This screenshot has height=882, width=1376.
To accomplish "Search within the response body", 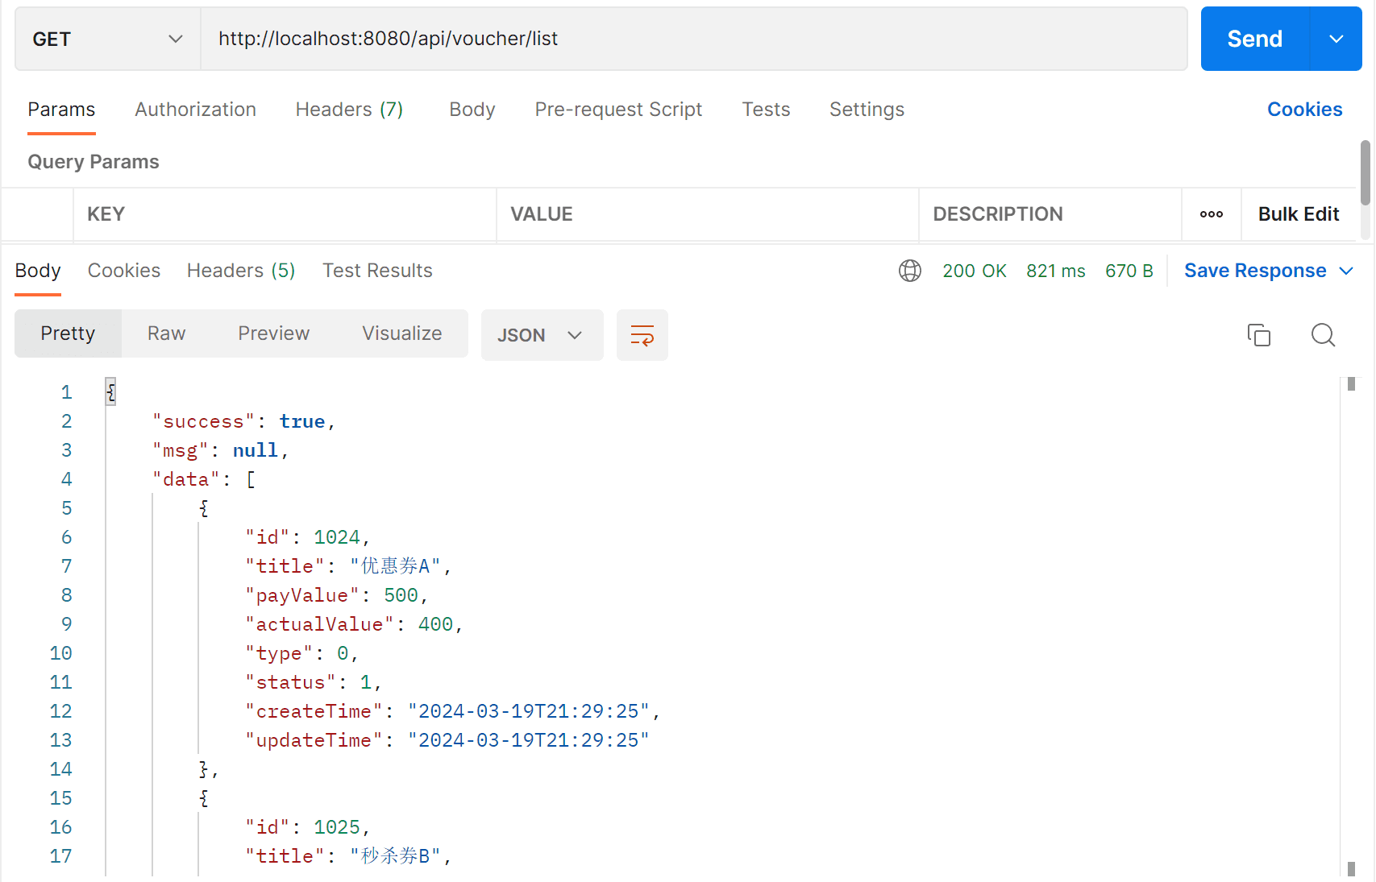I will point(1323,335).
